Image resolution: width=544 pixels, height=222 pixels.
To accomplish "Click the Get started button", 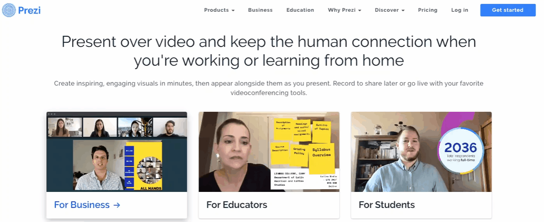I will pos(508,10).
